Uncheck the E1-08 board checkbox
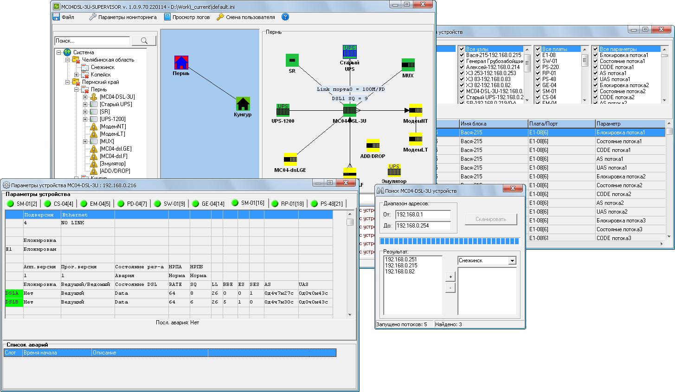Viewport: 675px width, 392px height. [538, 55]
